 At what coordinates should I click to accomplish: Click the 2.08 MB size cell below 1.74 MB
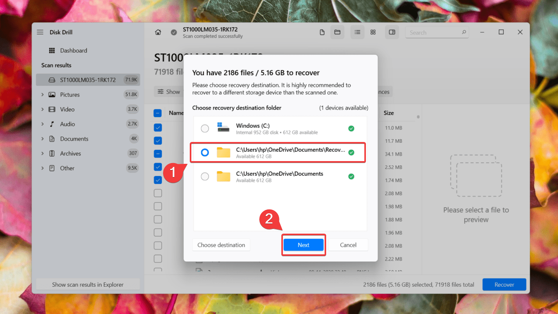click(x=394, y=193)
